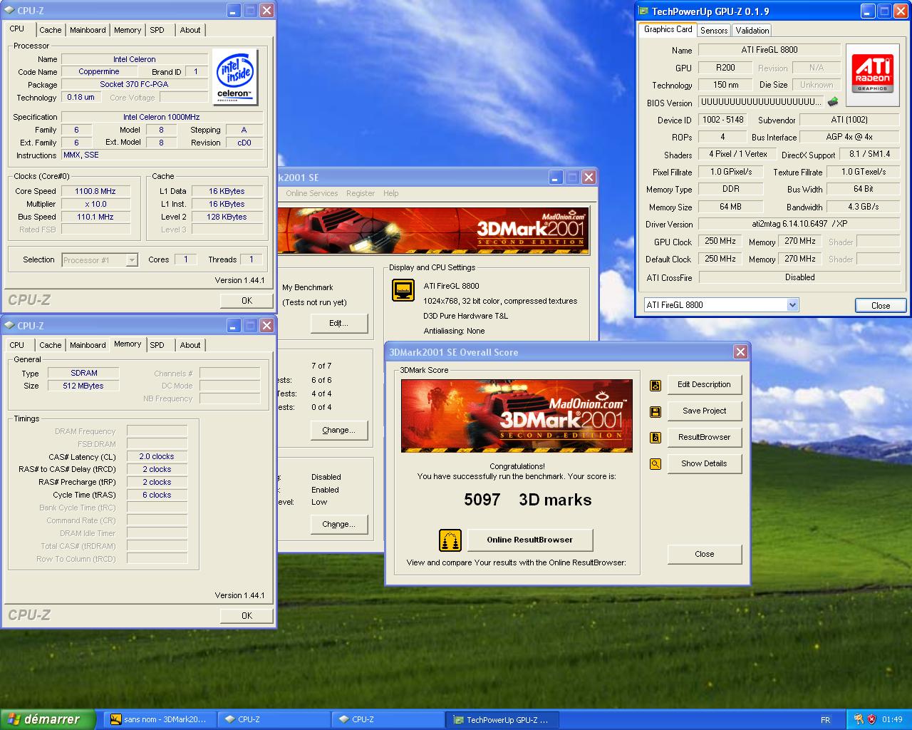Click the lower CPU-Z window title icon

point(9,325)
